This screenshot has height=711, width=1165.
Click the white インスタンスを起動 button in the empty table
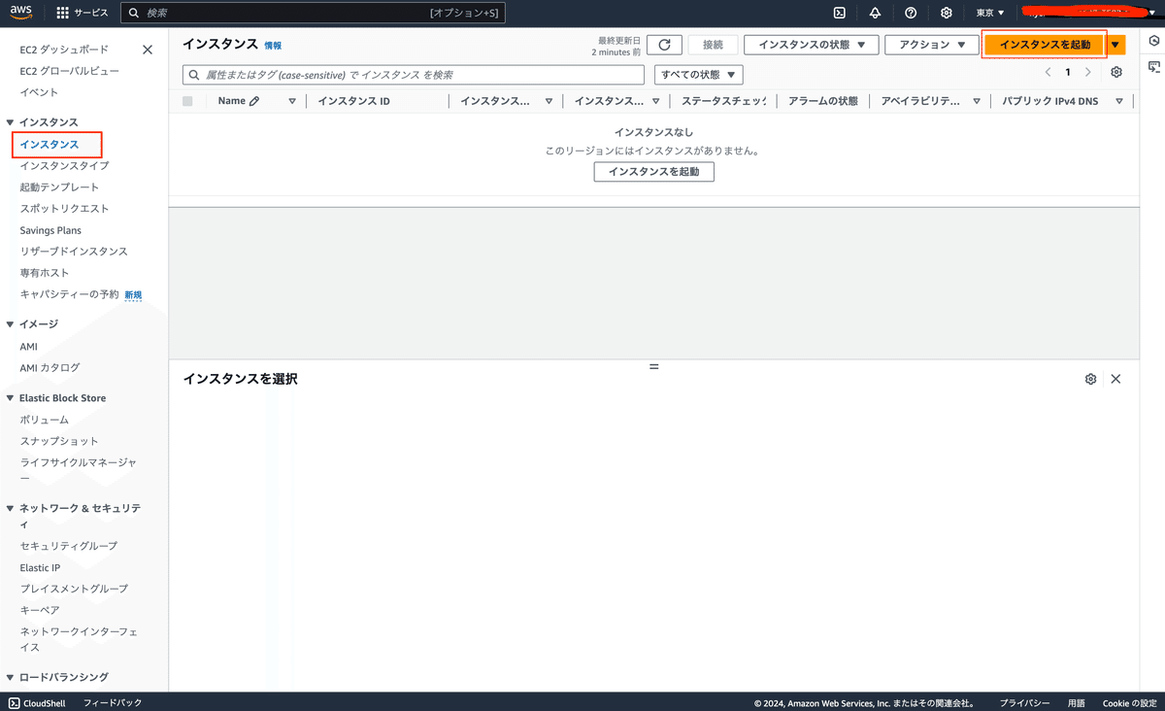tap(653, 172)
